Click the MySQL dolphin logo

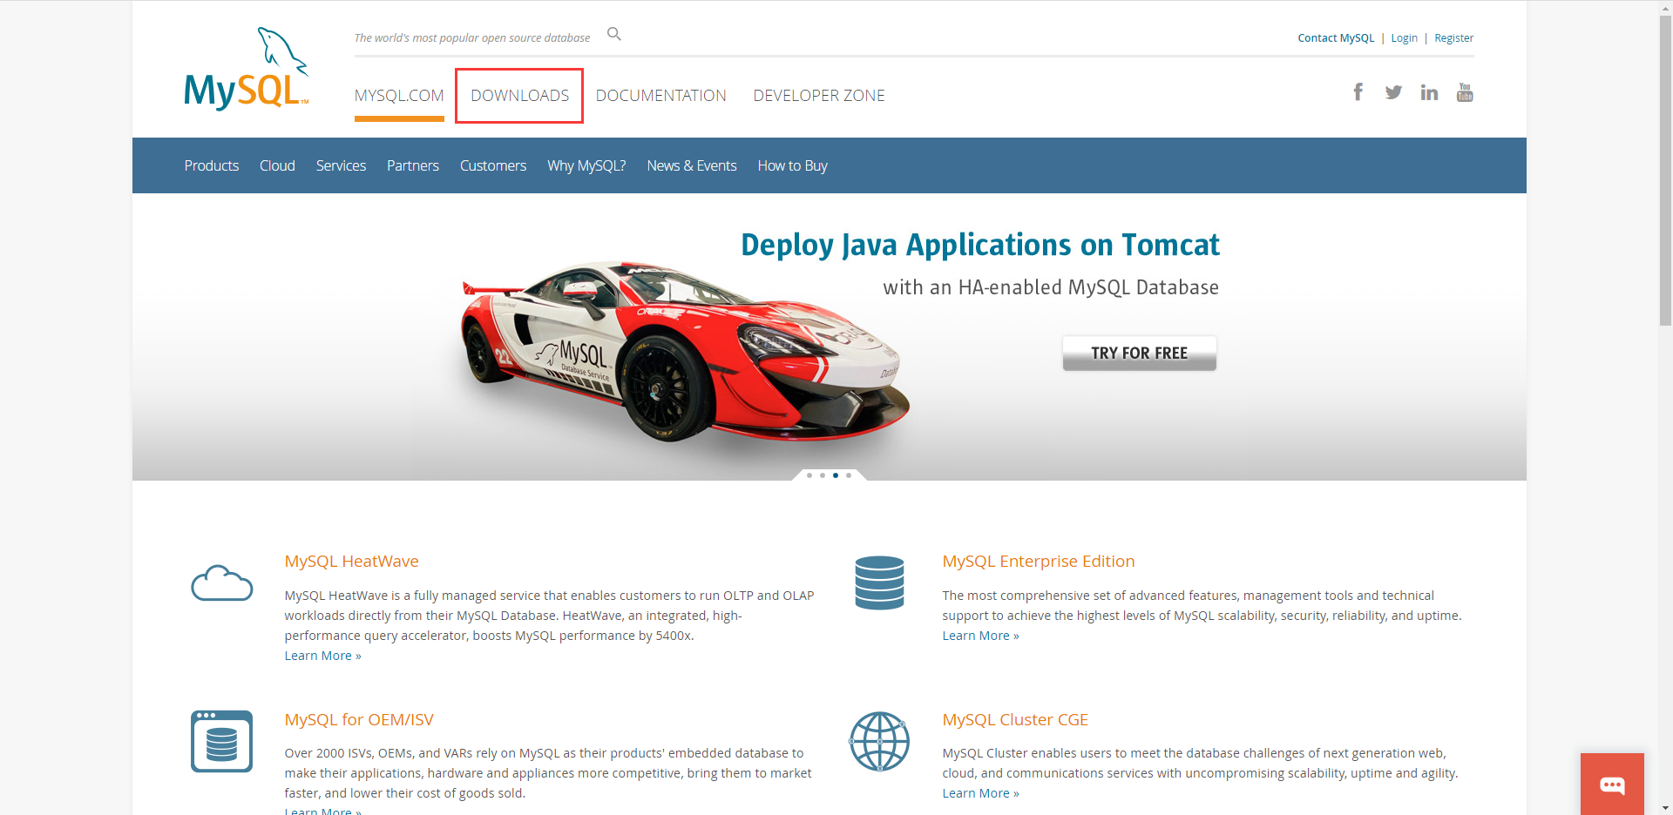(247, 69)
